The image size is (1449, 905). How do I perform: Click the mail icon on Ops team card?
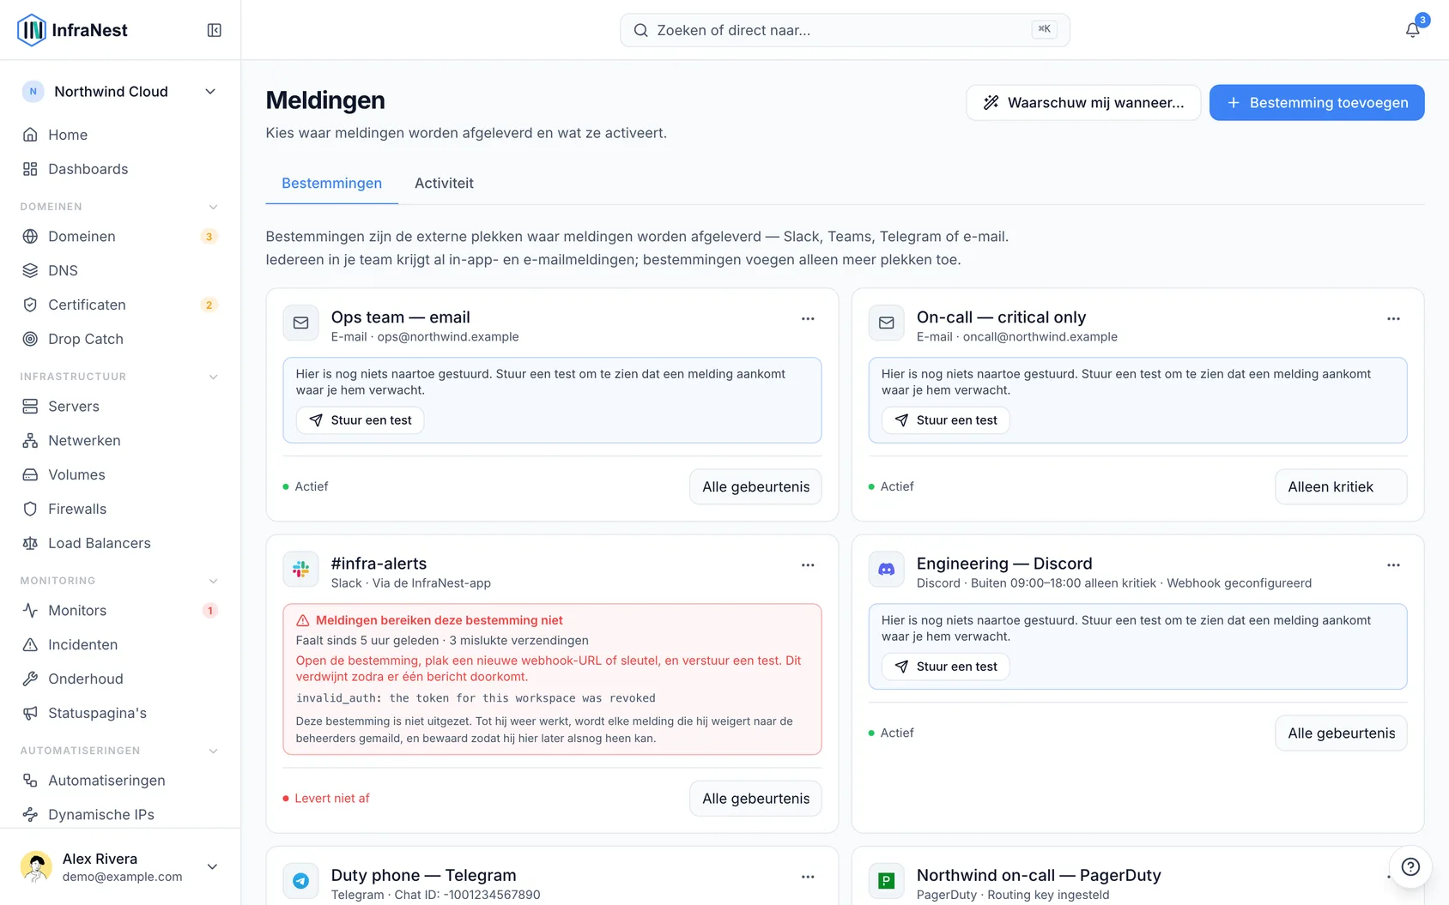tap(300, 323)
